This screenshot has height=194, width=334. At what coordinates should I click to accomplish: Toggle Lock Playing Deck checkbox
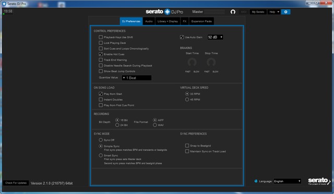[101, 43]
